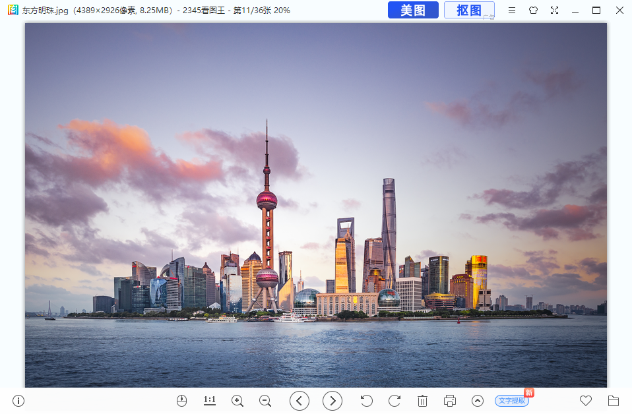Screen dimensions: 632x414
Task: Print the current photo
Action: click(x=449, y=401)
